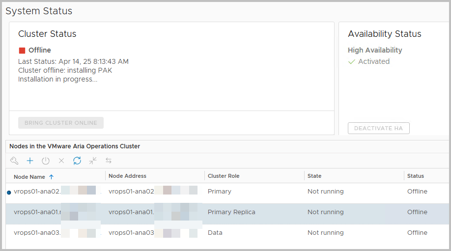
Task: Click the green Activated checkmark icon
Action: tap(351, 61)
